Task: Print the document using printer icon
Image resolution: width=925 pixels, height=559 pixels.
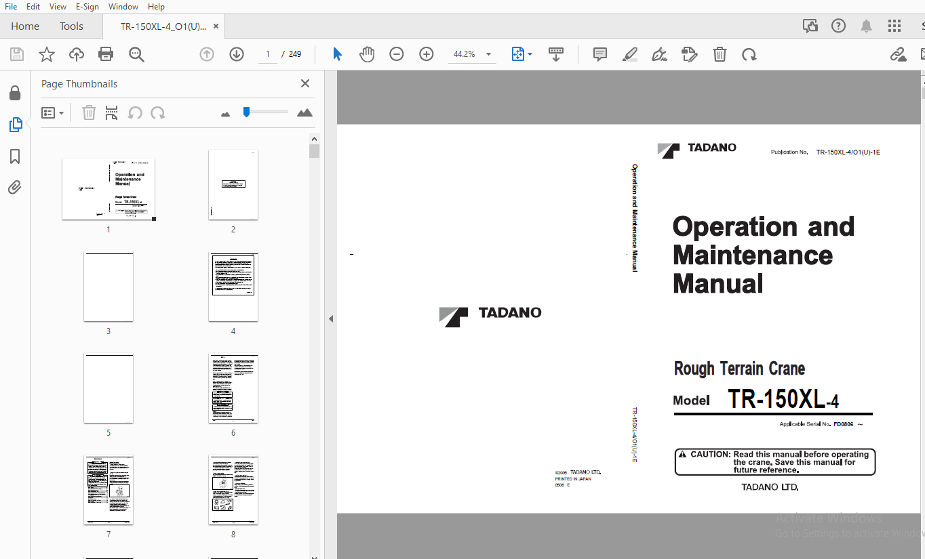Action: (x=106, y=54)
